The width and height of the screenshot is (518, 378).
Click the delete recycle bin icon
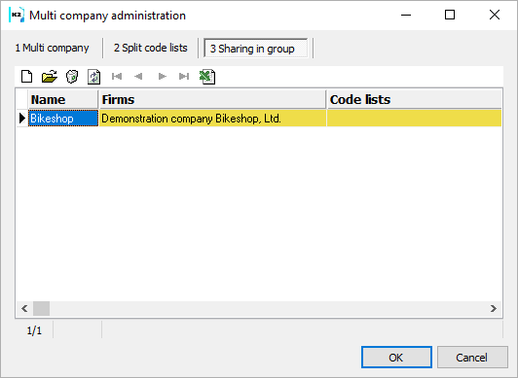point(72,77)
